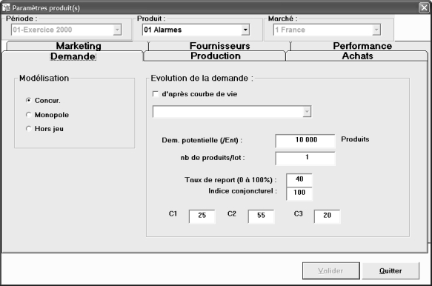Image resolution: width=432 pixels, height=286 pixels.
Task: Choose the Hors jeu radio button
Action: tap(28, 129)
